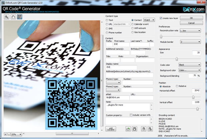Open the Reconstruction rate dropdown
207x139 pixels.
190,31
